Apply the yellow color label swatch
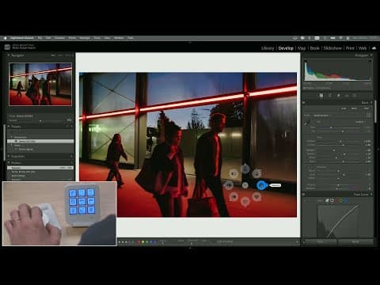 142,241
